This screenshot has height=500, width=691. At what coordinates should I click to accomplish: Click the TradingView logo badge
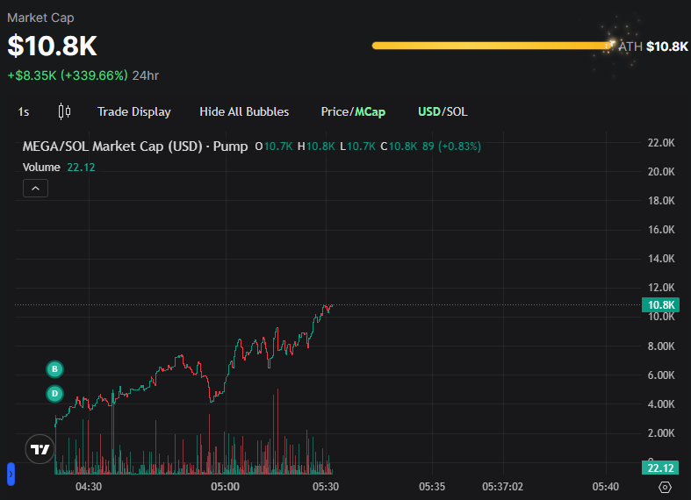[40, 449]
